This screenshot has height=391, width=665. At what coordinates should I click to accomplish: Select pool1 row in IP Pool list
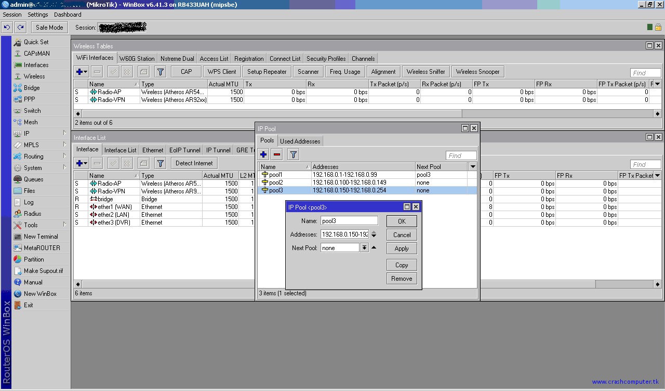click(x=367, y=175)
